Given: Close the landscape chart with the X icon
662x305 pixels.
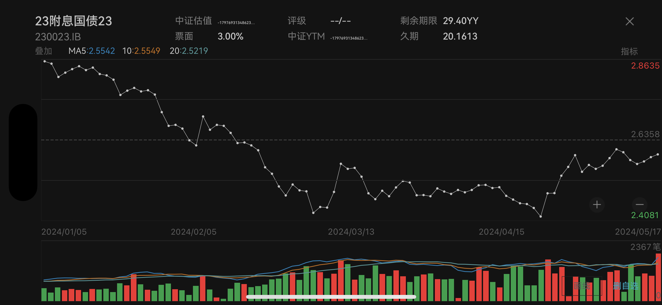Looking at the screenshot, I should pos(630,21).
